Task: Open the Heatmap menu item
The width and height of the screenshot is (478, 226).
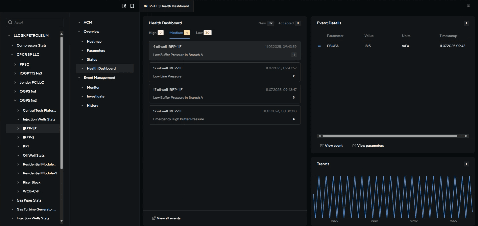Action: click(x=94, y=41)
